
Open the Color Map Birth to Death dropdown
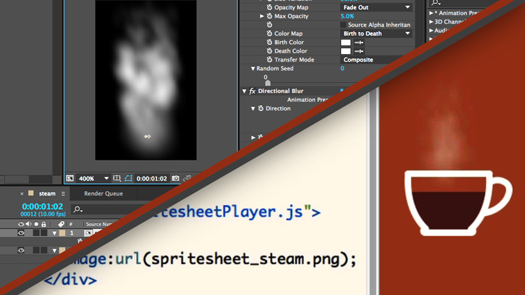[x=376, y=33]
